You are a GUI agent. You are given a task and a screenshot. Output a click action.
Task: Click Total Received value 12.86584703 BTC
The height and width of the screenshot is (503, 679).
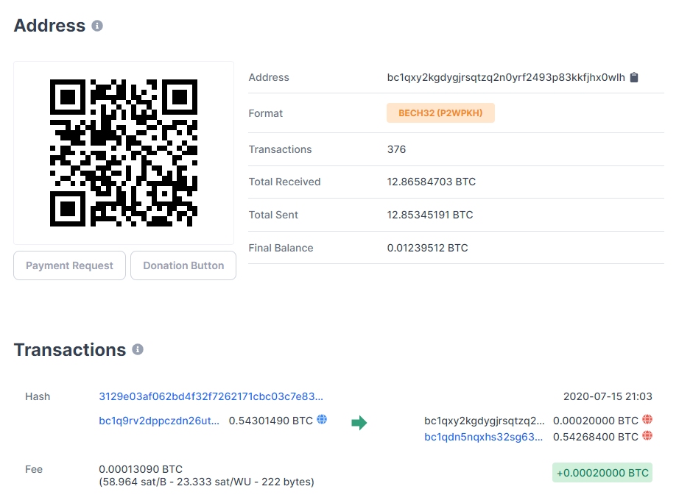click(432, 182)
